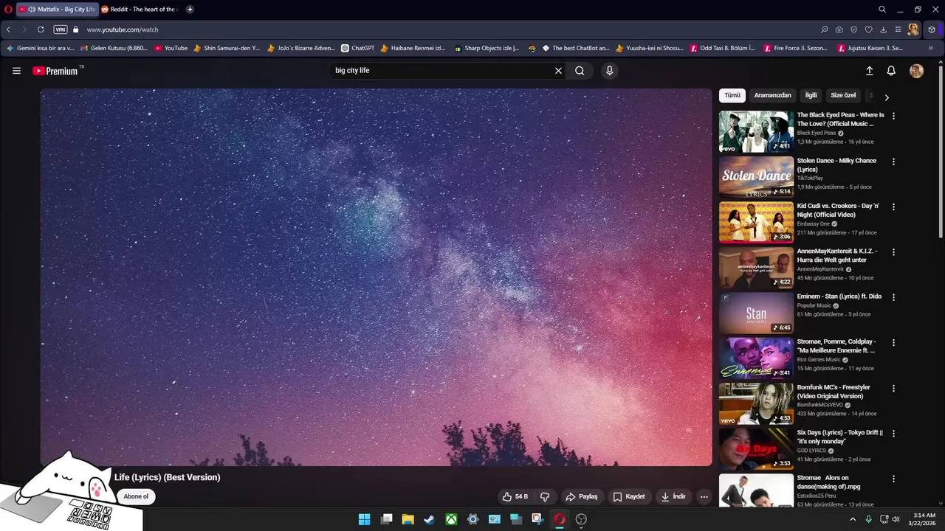
Task: Show hidden system tray icons chevron
Action: tap(853, 519)
